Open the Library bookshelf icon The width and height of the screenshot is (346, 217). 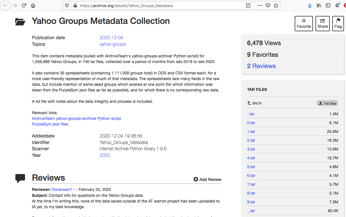click(x=319, y=5)
